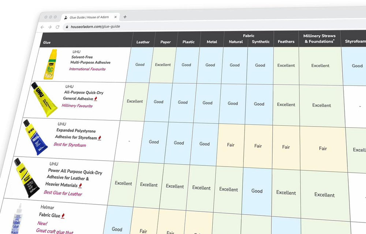The height and width of the screenshot is (234, 366).
Task: Click Styrofoam adhesive row Feathers 'Fair' cell
Action: pos(286,147)
